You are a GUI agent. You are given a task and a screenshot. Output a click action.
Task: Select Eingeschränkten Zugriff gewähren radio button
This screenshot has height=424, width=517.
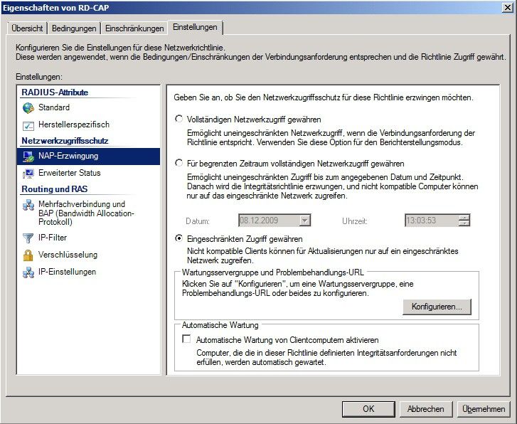pyautogui.click(x=178, y=238)
